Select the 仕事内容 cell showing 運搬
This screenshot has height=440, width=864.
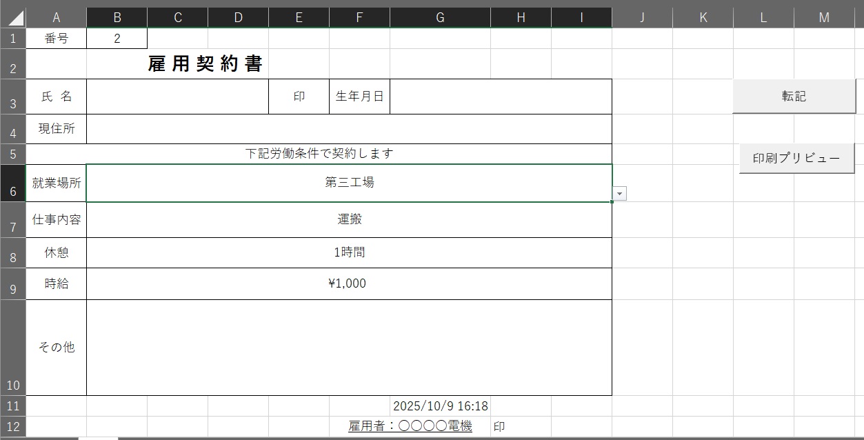(349, 220)
